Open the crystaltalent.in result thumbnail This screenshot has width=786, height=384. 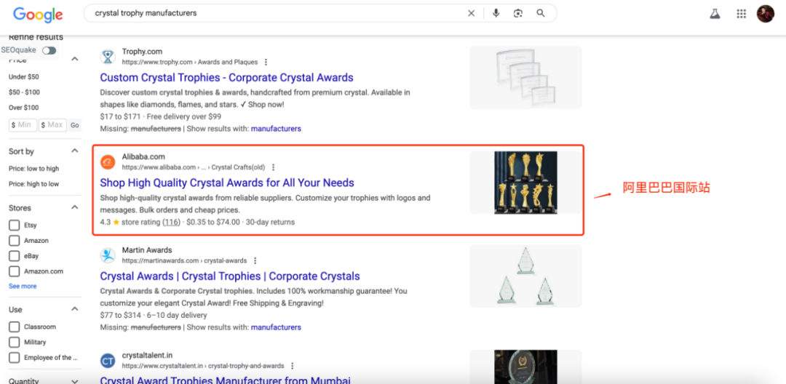pos(526,367)
